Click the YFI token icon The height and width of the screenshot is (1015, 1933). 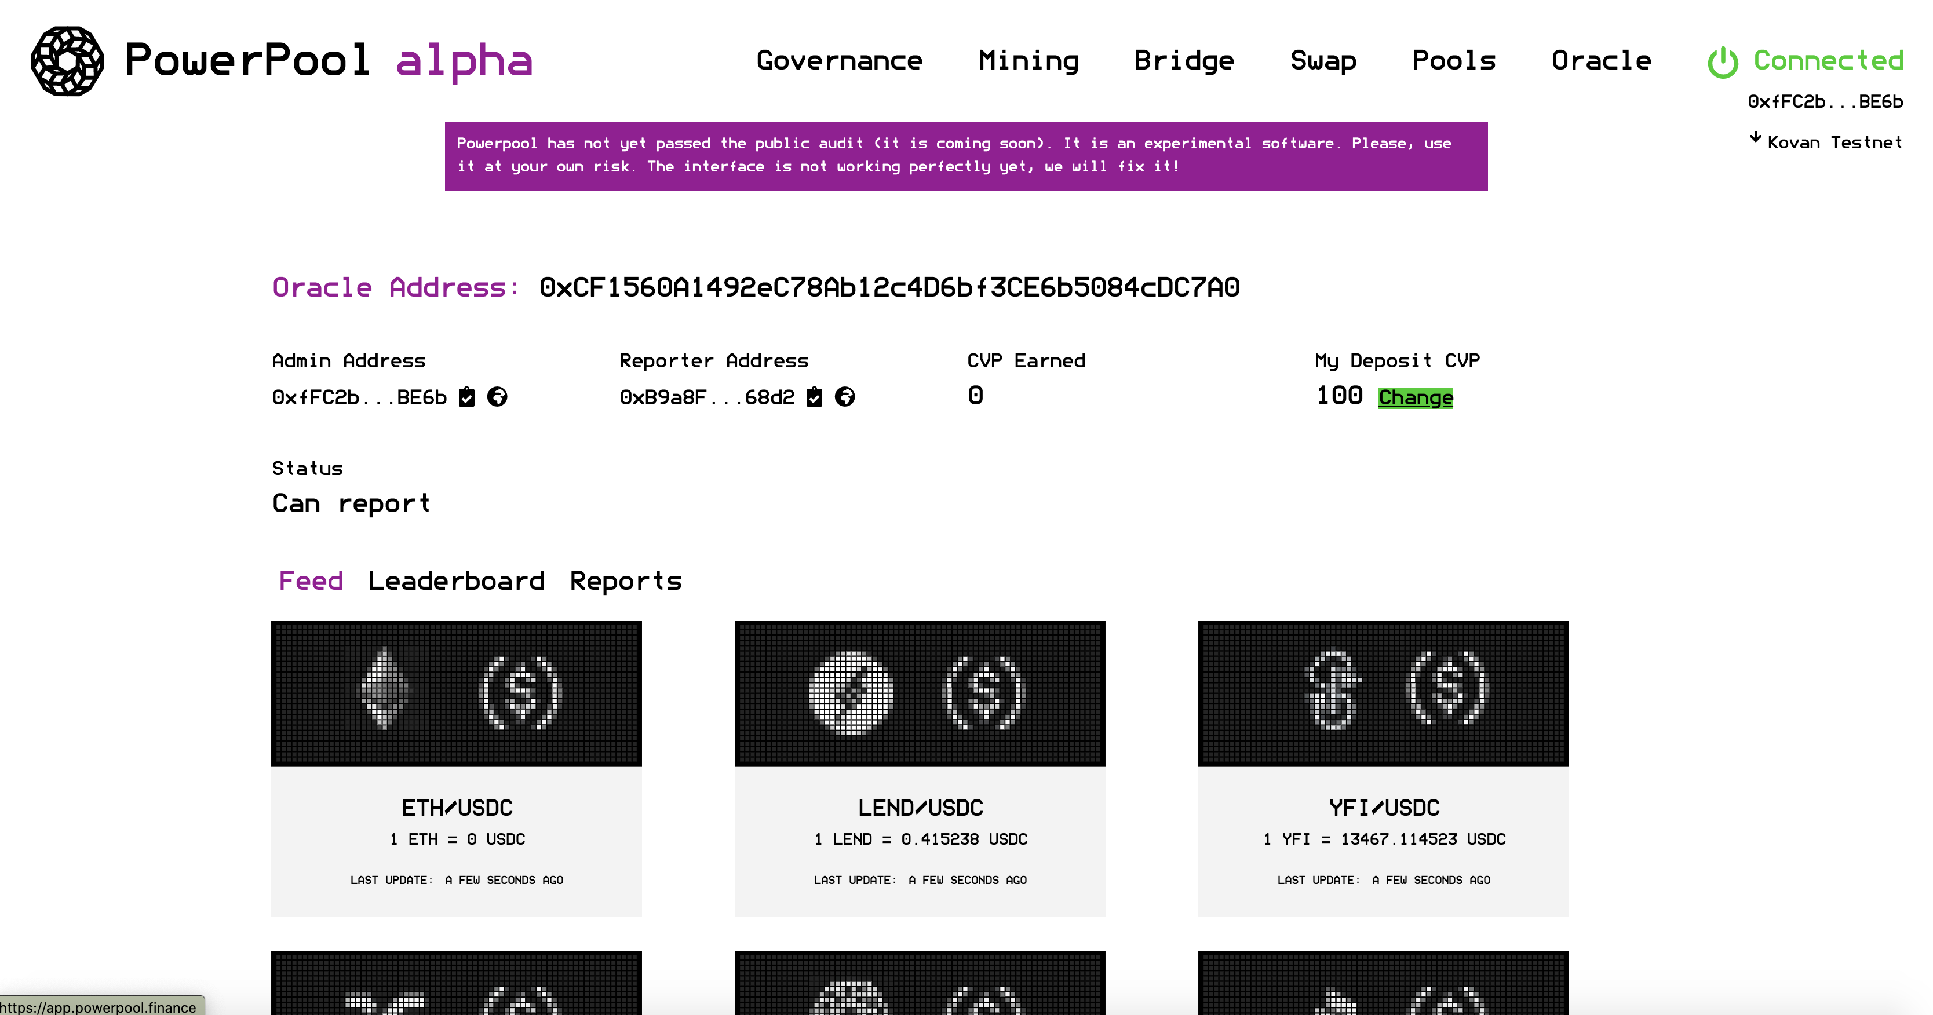pyautogui.click(x=1332, y=689)
